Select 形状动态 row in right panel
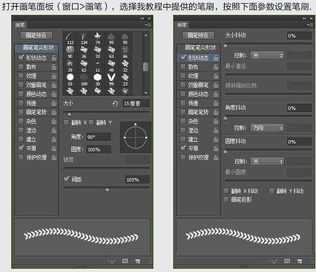Screen dimensions: 316x272 [199, 58]
